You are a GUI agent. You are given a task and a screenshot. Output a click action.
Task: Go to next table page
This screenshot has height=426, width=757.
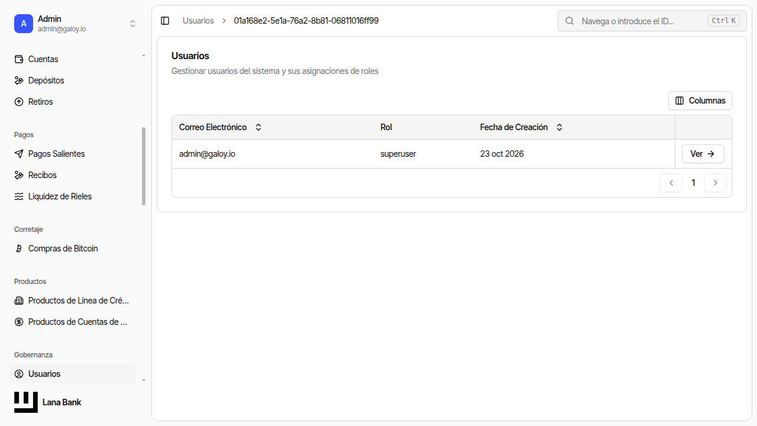coord(716,183)
